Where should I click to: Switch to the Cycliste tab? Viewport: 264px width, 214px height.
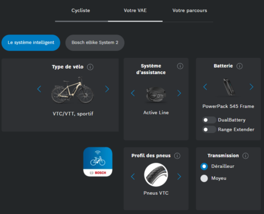pos(81,11)
